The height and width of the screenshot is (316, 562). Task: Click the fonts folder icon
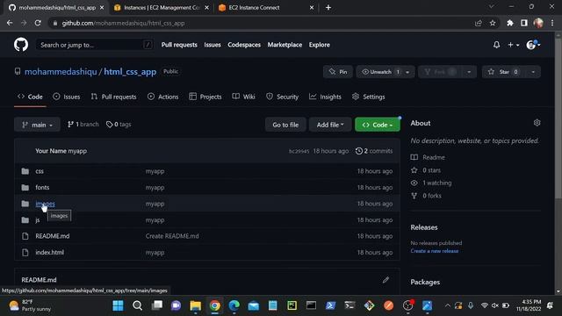tap(25, 187)
